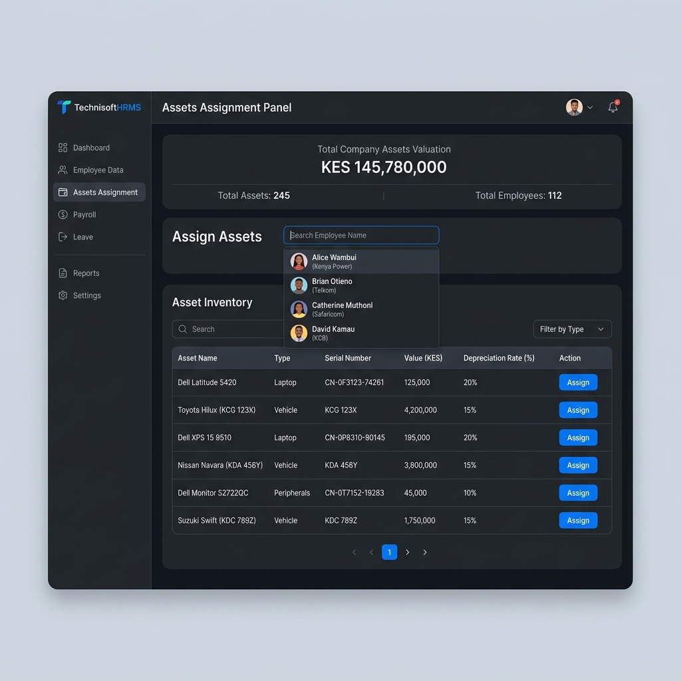
Task: Go to last page chevron
Action: pos(425,552)
